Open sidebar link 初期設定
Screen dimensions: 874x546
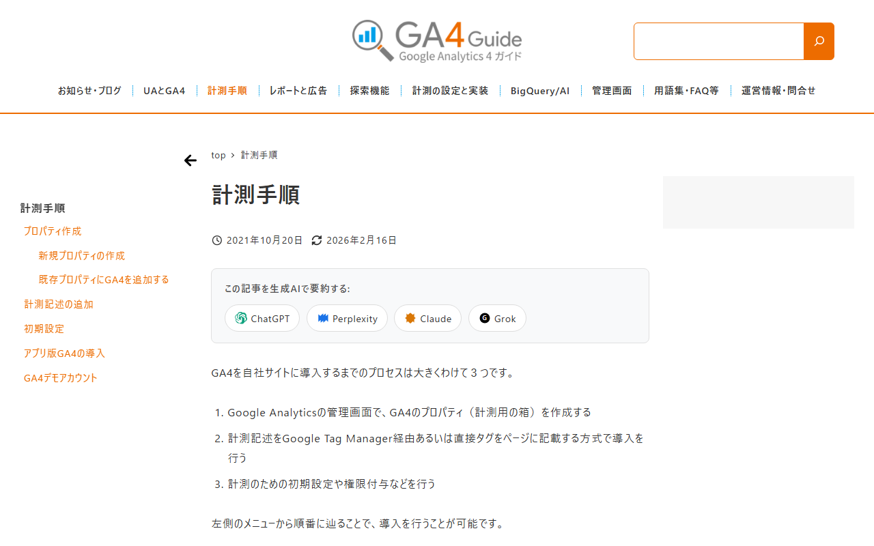(x=44, y=329)
